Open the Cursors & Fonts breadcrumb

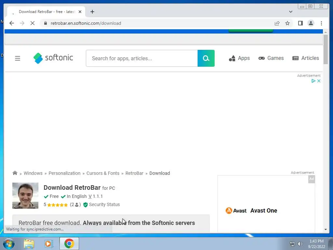coord(103,173)
